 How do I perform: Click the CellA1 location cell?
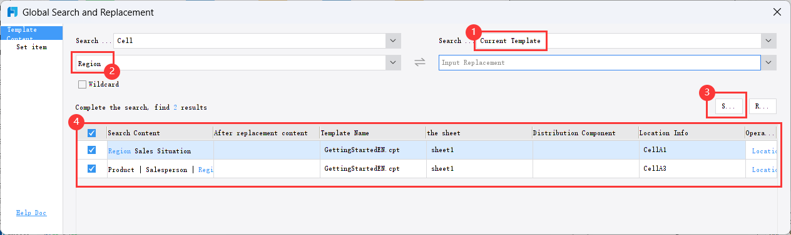691,150
